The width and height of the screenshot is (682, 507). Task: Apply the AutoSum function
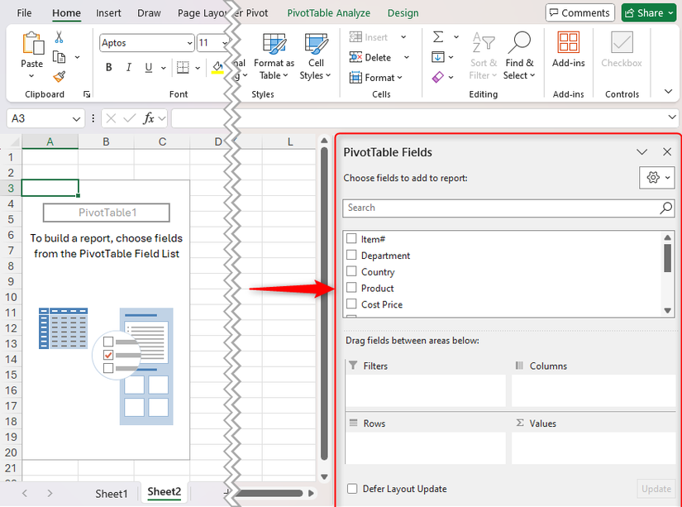(437, 36)
